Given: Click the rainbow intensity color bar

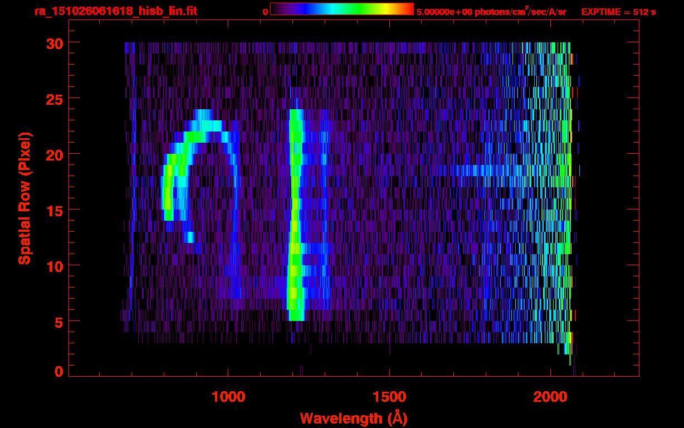Looking at the screenshot, I should pos(342,9).
